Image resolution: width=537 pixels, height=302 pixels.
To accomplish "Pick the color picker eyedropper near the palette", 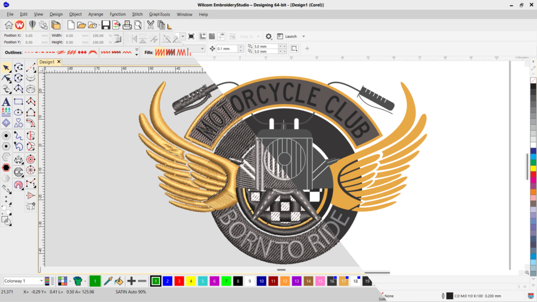I will [x=108, y=281].
